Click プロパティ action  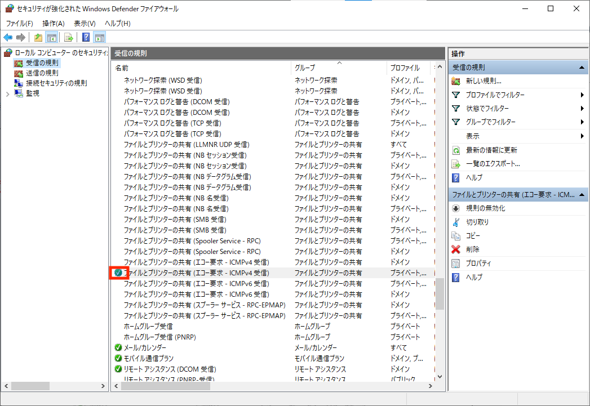[x=478, y=264]
